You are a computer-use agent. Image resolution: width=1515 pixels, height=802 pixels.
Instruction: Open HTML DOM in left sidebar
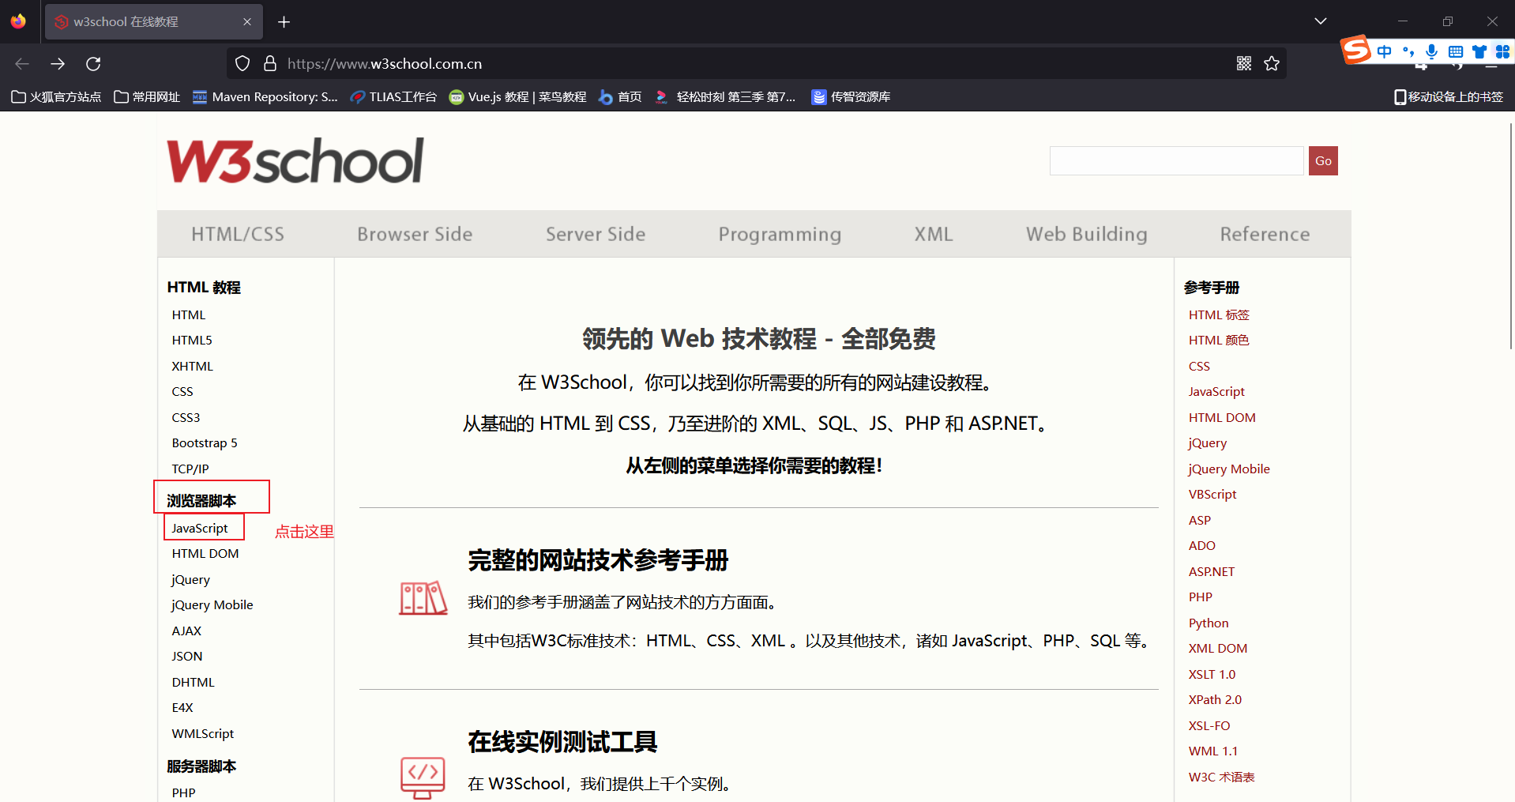coord(205,554)
